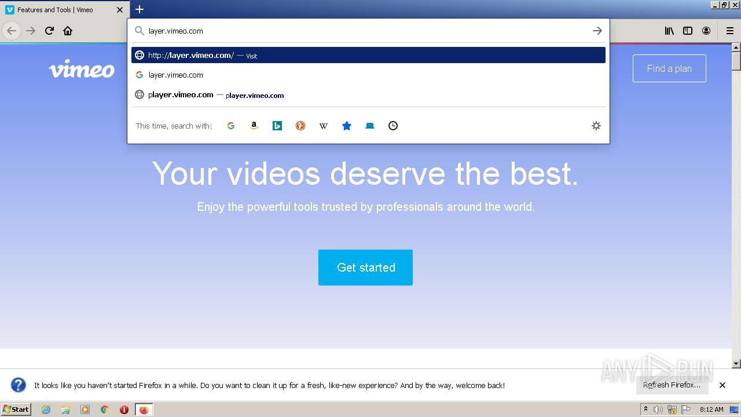Open File Explorer from taskbar
The width and height of the screenshot is (741, 417).
[65, 409]
